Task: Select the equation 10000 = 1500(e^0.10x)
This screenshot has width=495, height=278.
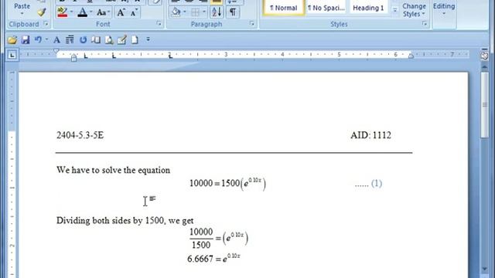Action: [x=227, y=184]
